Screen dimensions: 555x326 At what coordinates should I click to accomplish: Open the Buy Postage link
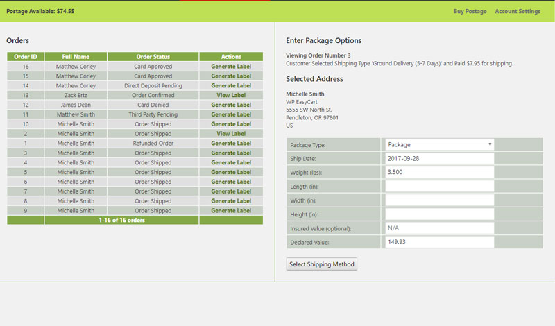(x=470, y=11)
